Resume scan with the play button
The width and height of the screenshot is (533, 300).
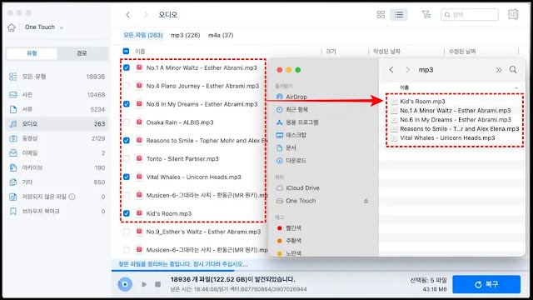144,284
